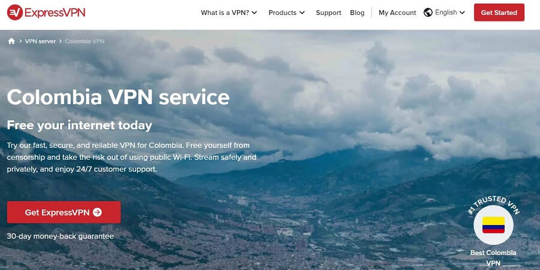540x270 pixels.
Task: Click the arrow icon in Get ExpressVPN button
Action: 97,213
